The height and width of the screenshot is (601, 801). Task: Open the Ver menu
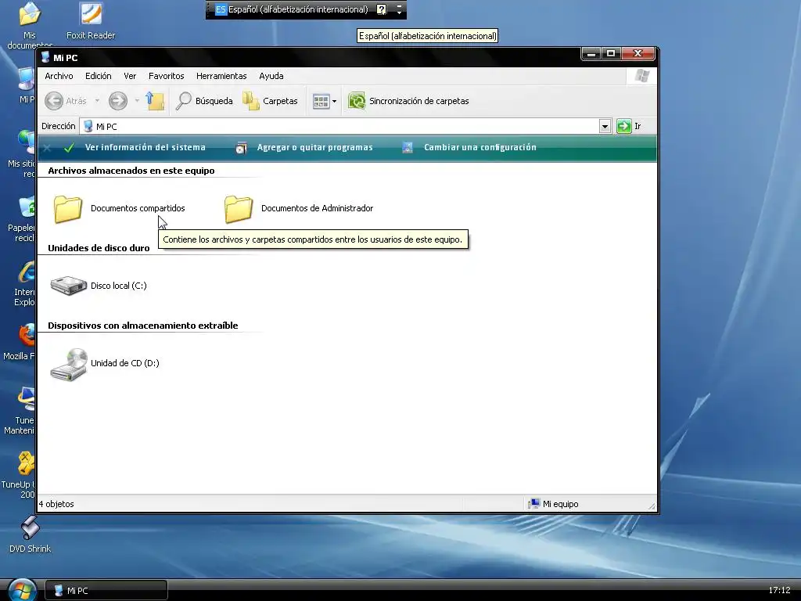coord(130,76)
